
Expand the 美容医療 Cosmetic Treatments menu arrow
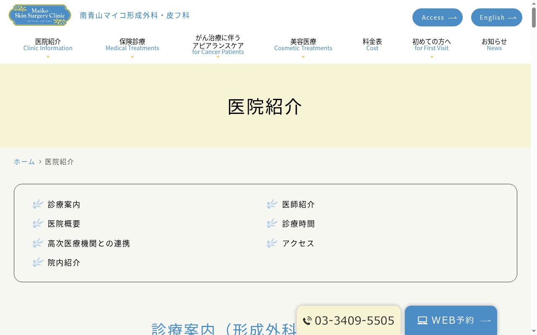(x=303, y=57)
